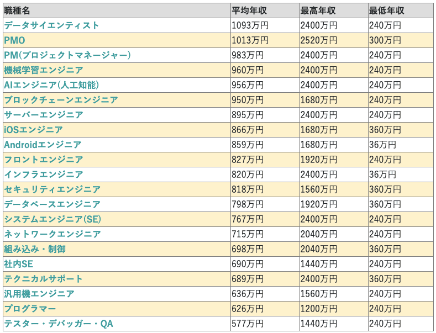This screenshot has height=333, width=436.
Task: Select the 1093万円 average salary cell
Action: [x=250, y=25]
